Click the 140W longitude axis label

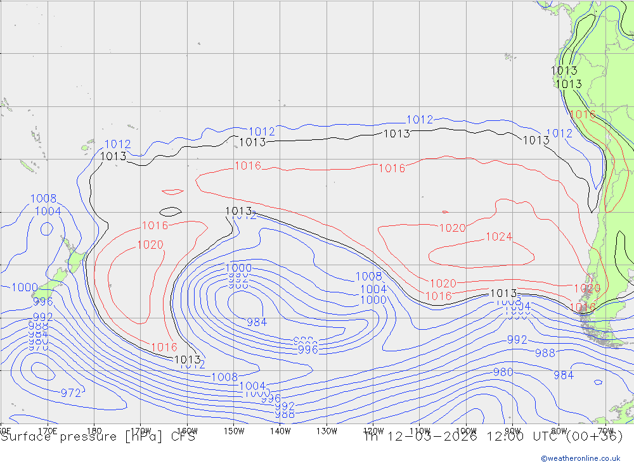click(x=280, y=430)
